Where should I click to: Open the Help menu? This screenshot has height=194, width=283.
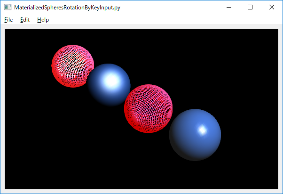click(43, 20)
